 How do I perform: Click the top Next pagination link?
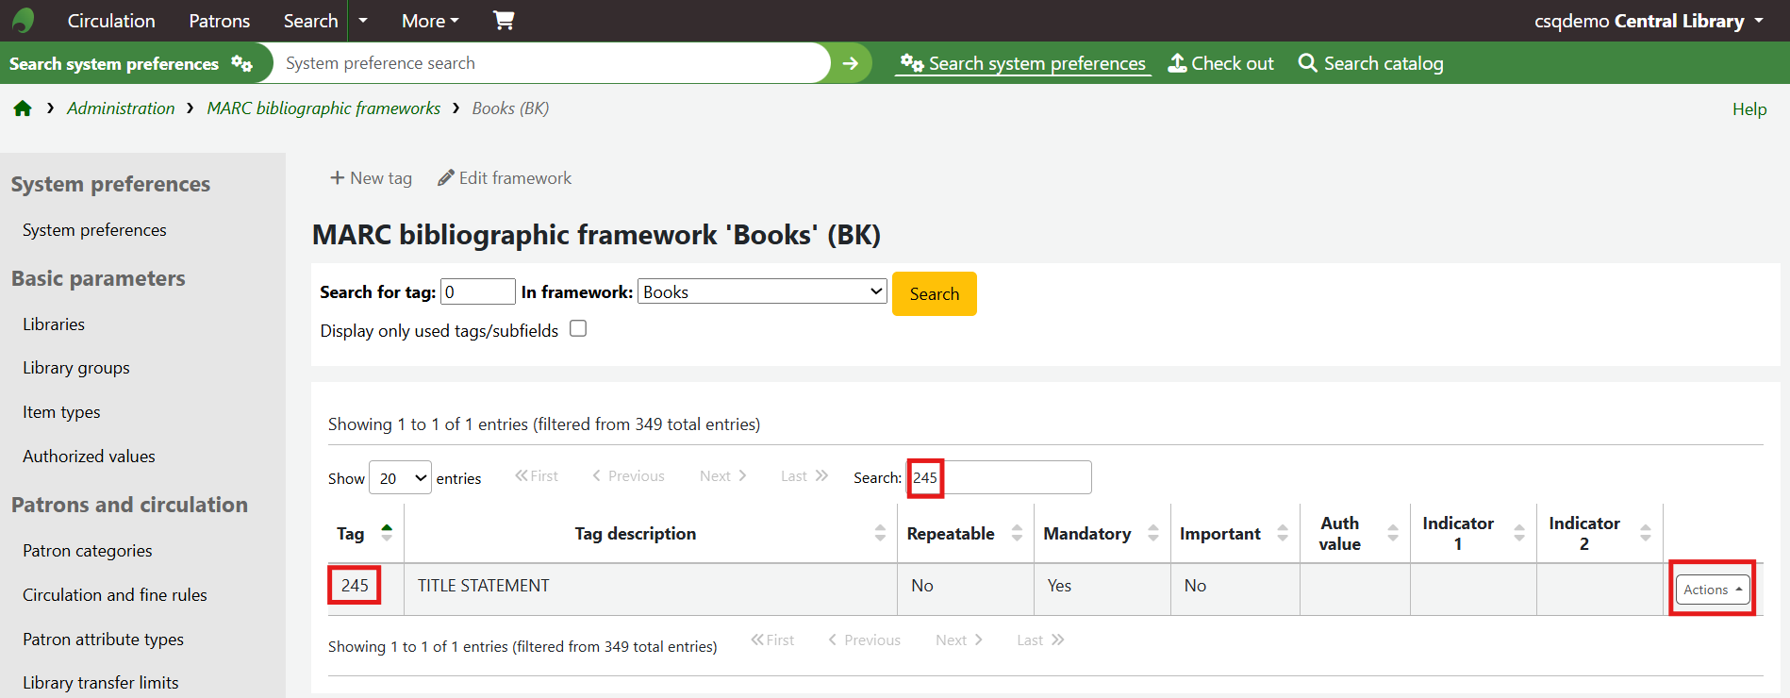pyautogui.click(x=723, y=476)
